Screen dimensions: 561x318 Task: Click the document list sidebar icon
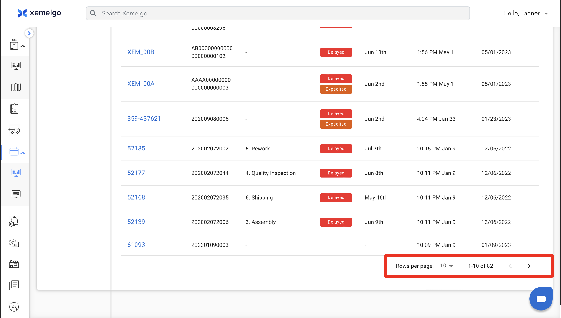[14, 285]
